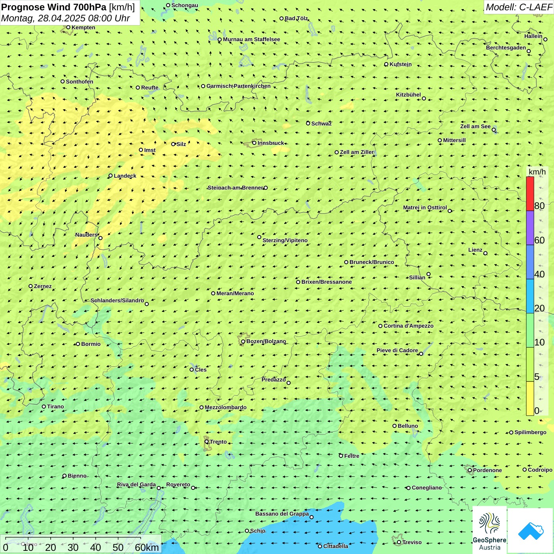This screenshot has height=554, width=554.
Task: Select the Cortina d'Ampezzo label
Action: pos(408,326)
